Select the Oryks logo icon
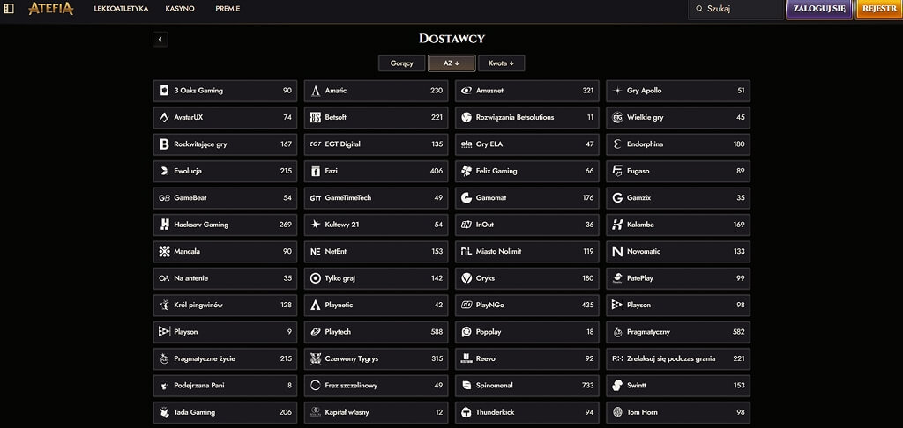903x428 pixels. pyautogui.click(x=466, y=278)
